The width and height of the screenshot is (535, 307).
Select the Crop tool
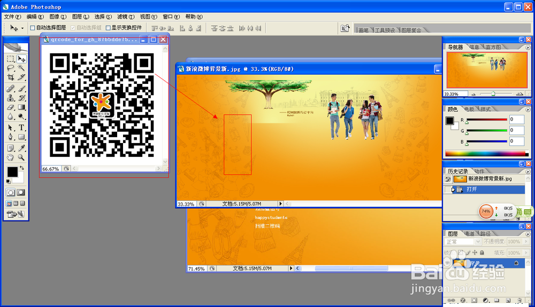pos(11,77)
